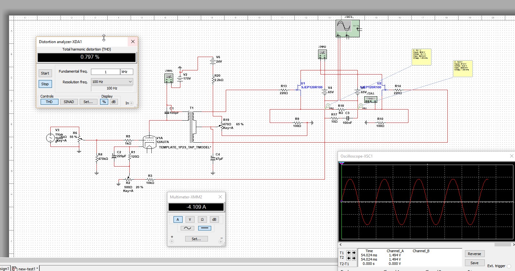Image resolution: width=515 pixels, height=271 pixels.
Task: Select the R13 220Ω gate resistor
Action: [284, 90]
